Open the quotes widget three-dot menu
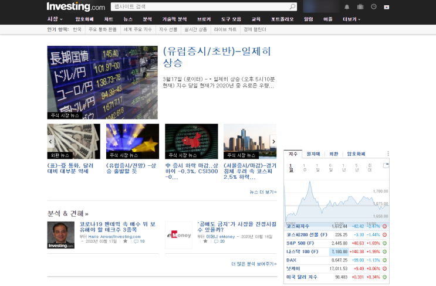Image resolution: width=436 pixels, height=286 pixels. tap(388, 154)
